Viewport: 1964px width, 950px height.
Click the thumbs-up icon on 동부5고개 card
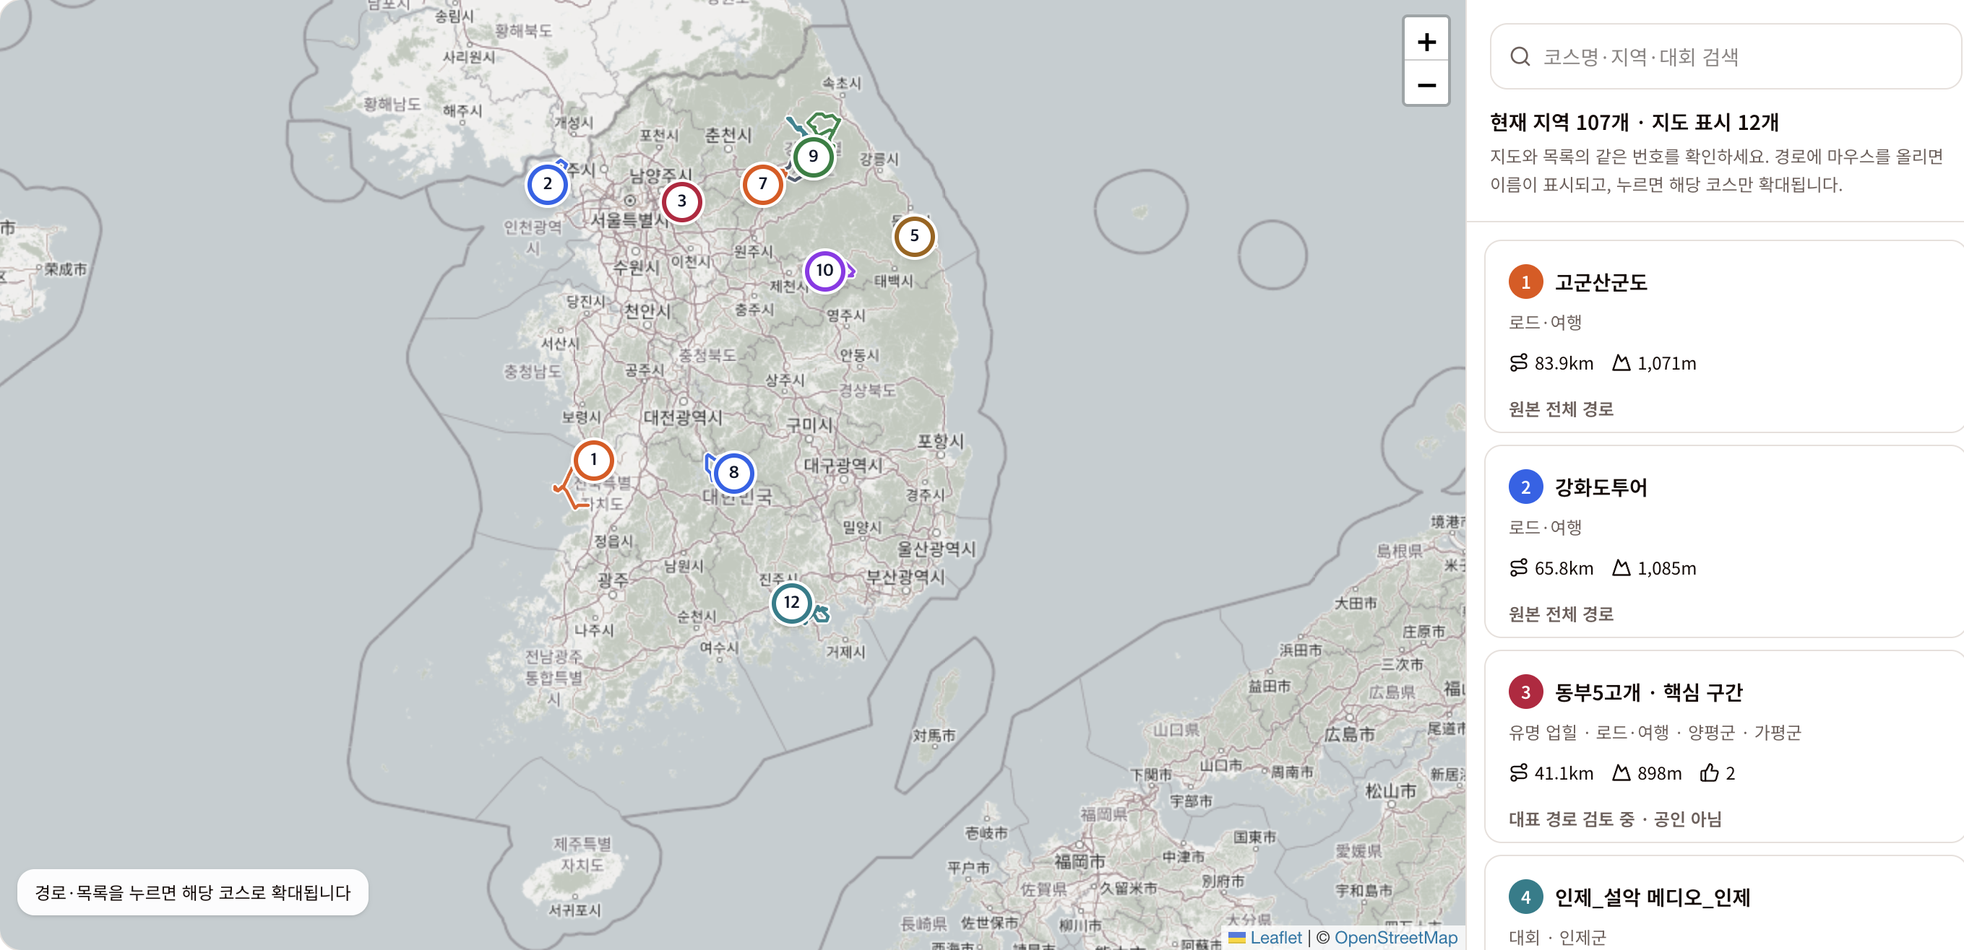click(1709, 772)
